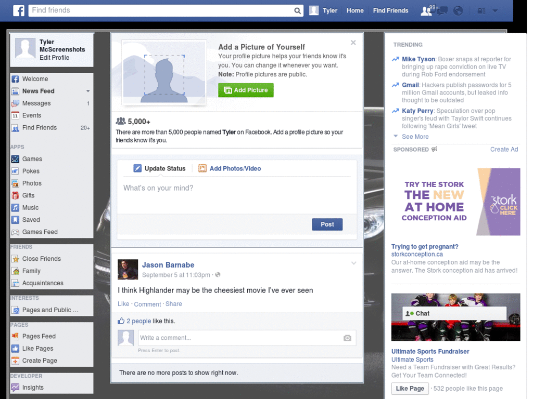Click the Messages sidebar icon

[15, 103]
